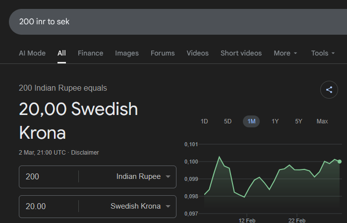Image resolution: width=347 pixels, height=223 pixels.
Task: Go to the Forums tab
Action: point(163,53)
